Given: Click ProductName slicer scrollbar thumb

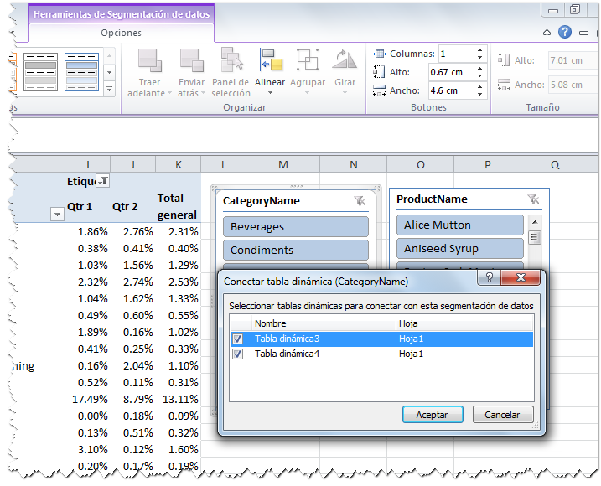Looking at the screenshot, I should (x=535, y=238).
